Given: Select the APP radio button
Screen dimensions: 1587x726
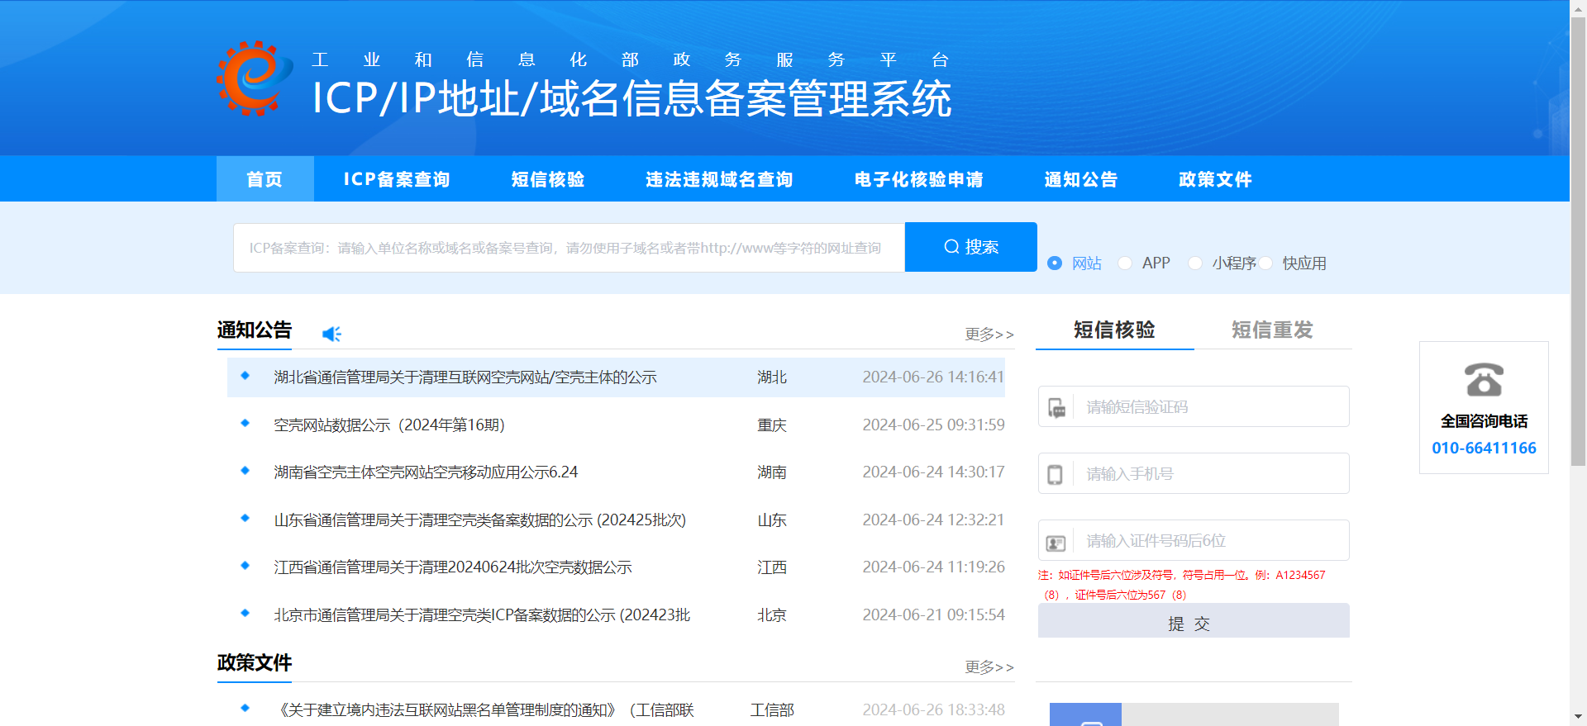Looking at the screenshot, I should (x=1125, y=263).
